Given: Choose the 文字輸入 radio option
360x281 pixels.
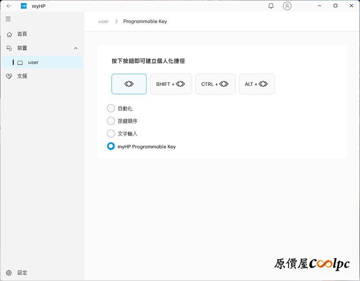Looking at the screenshot, I should (x=111, y=134).
